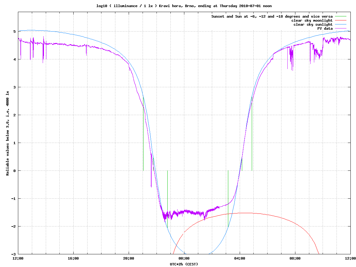Click the green legend line sample
This screenshot has width=356, height=267.
[x=341, y=16]
